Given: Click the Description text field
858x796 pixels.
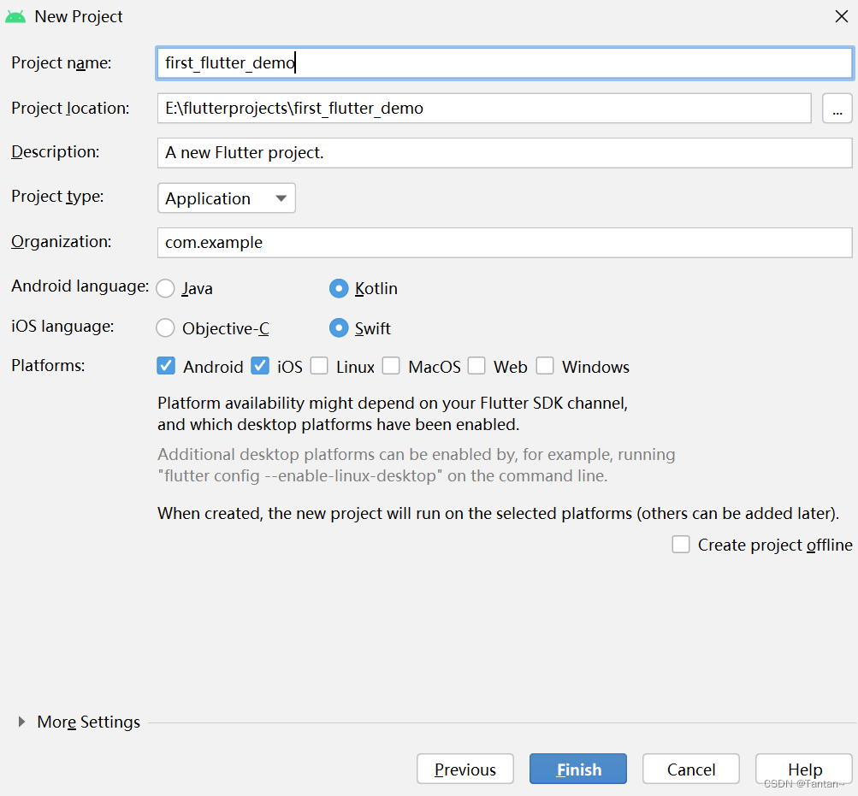Looking at the screenshot, I should pyautogui.click(x=504, y=153).
